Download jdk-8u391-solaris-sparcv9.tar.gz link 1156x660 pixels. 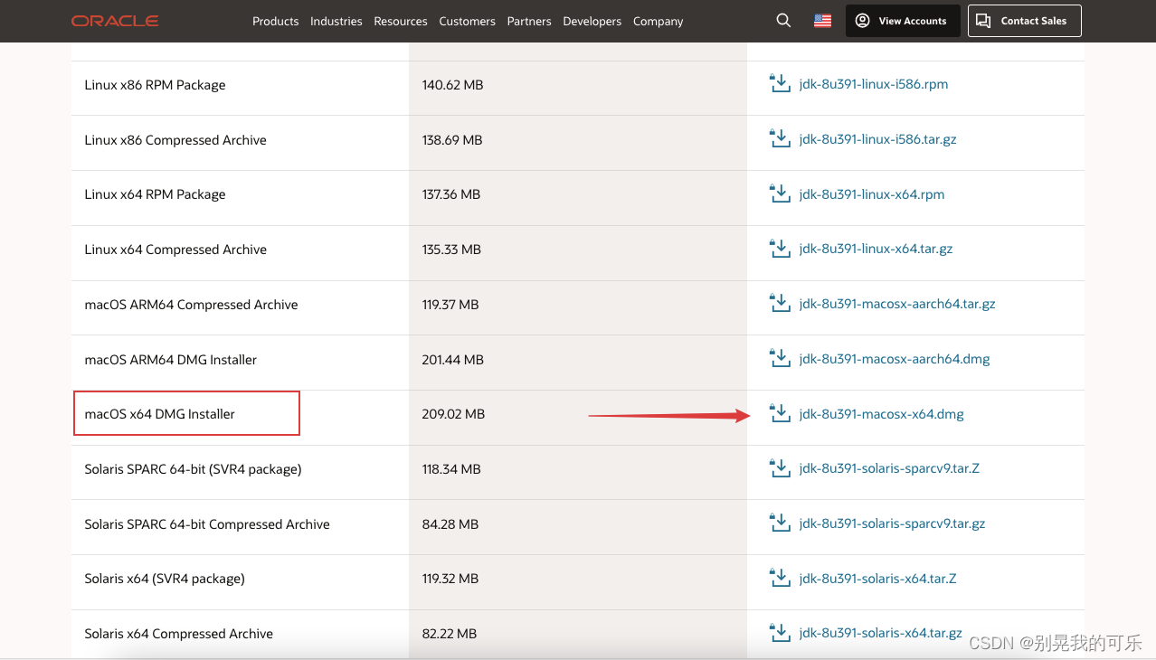[x=892, y=523]
